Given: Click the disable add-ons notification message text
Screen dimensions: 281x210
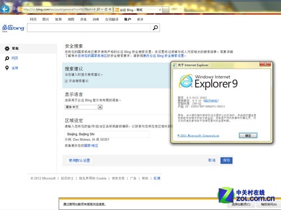Looking at the screenshot, I should point(84,204).
